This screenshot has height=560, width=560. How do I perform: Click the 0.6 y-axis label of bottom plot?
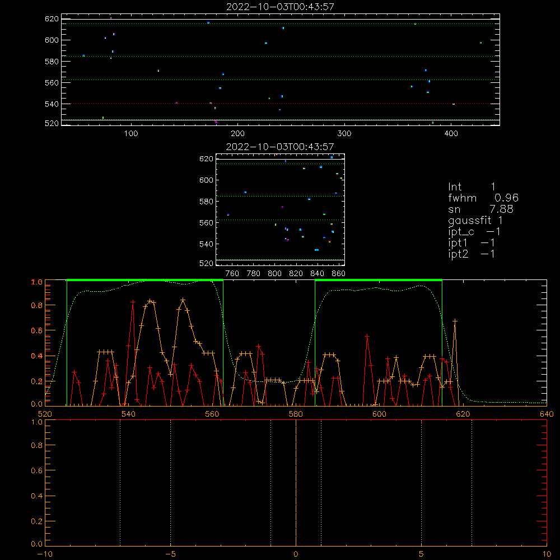pos(36,471)
